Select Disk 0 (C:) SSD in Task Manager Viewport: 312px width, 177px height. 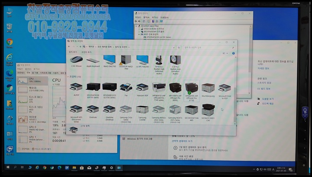point(32,100)
